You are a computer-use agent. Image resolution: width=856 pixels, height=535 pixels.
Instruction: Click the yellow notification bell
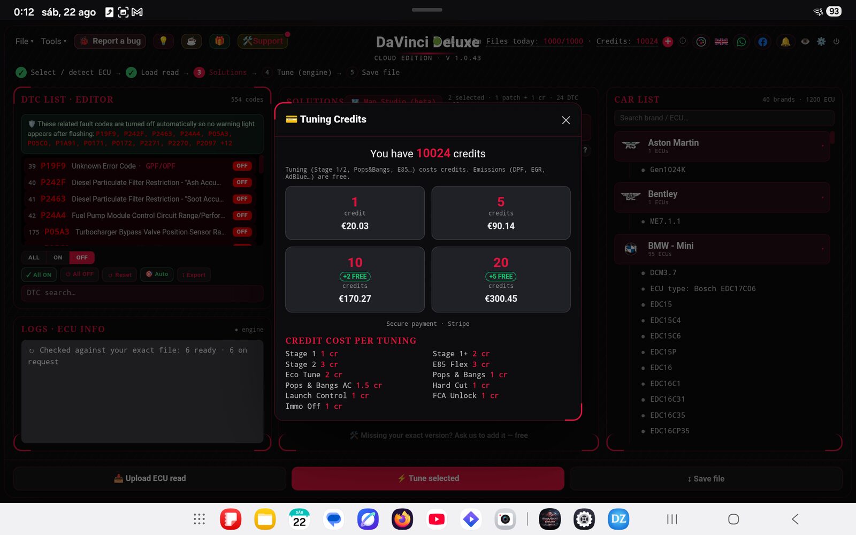[x=785, y=42]
